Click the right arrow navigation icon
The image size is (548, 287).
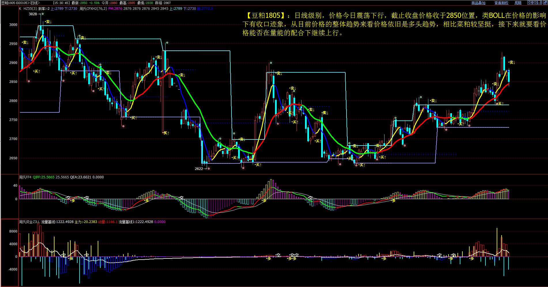[x=535, y=3]
